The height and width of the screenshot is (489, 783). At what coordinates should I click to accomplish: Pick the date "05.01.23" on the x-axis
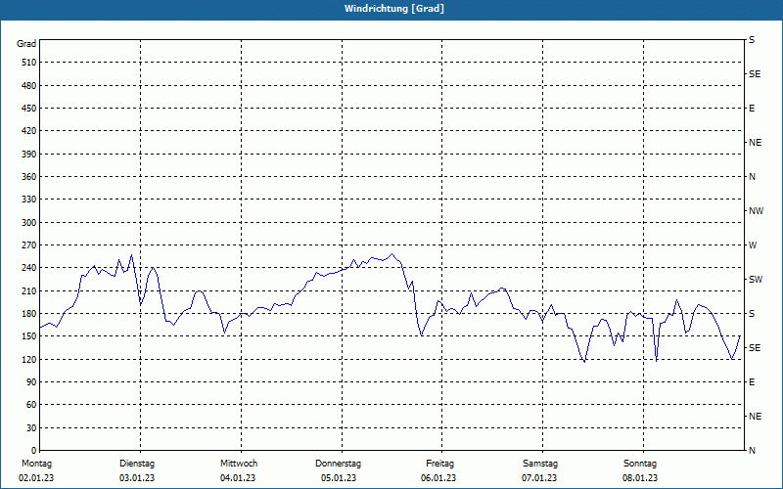pyautogui.click(x=339, y=478)
